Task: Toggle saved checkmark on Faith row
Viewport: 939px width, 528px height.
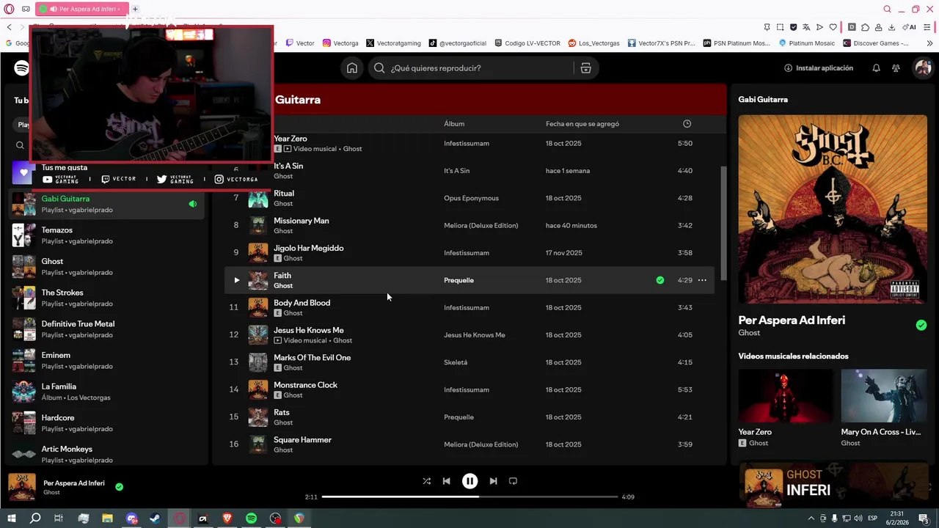Action: (x=660, y=280)
